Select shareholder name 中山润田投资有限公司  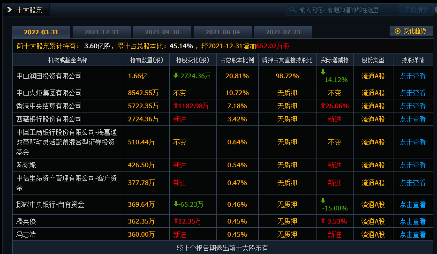pyautogui.click(x=49, y=76)
